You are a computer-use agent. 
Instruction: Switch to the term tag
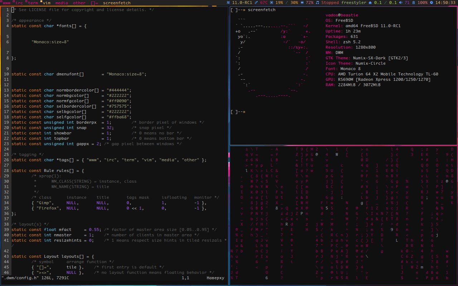click(32, 3)
